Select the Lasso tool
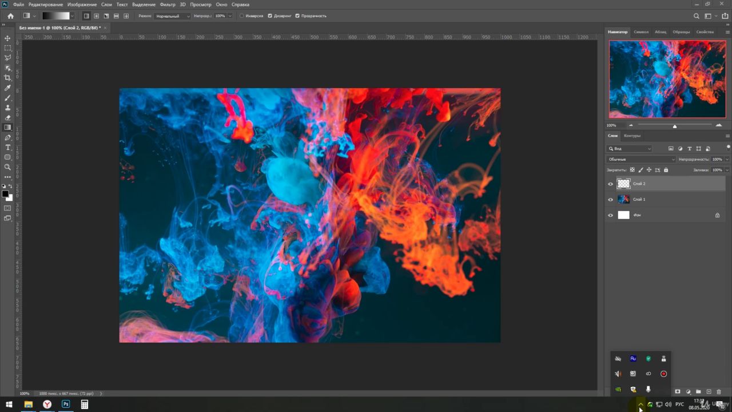732x412 pixels. pos(7,58)
